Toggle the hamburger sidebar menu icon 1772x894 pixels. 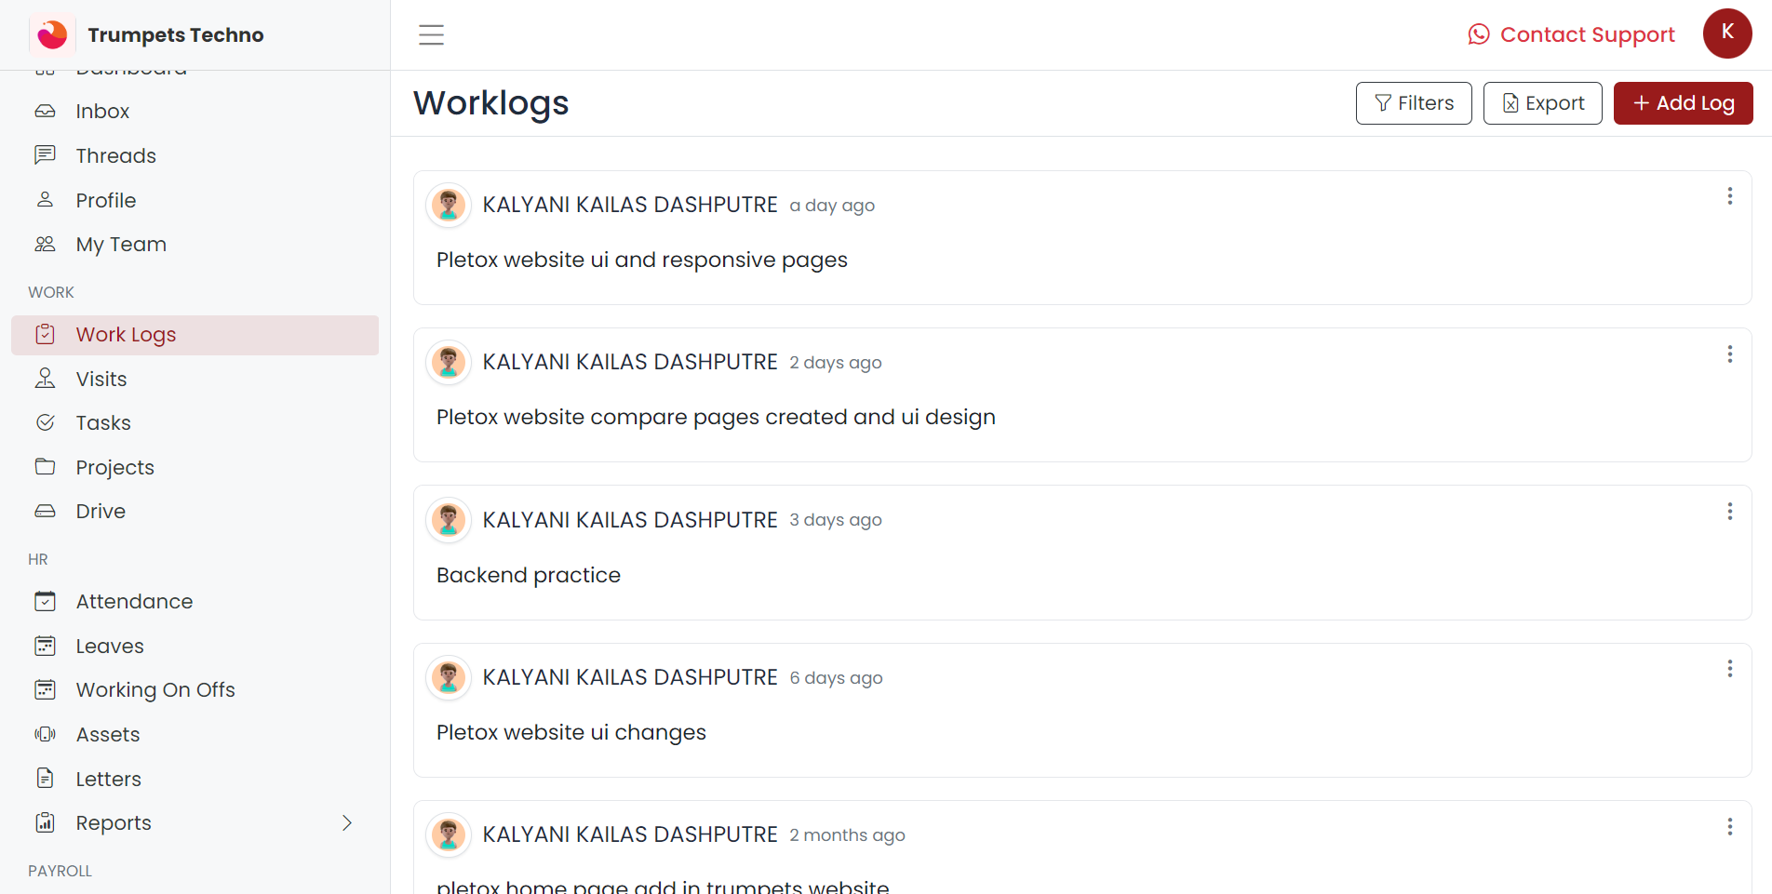point(431,35)
